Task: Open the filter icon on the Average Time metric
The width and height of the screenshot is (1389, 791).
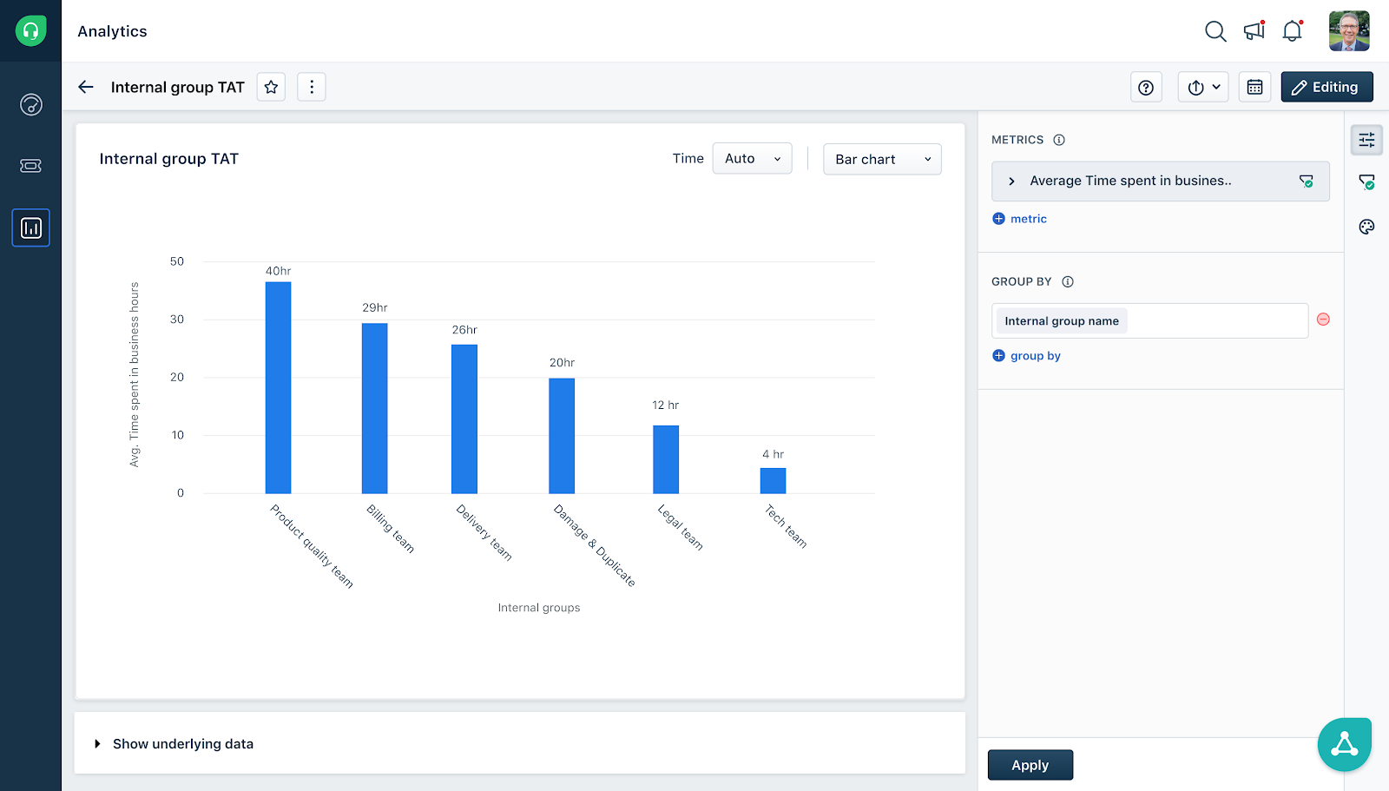Action: point(1307,181)
